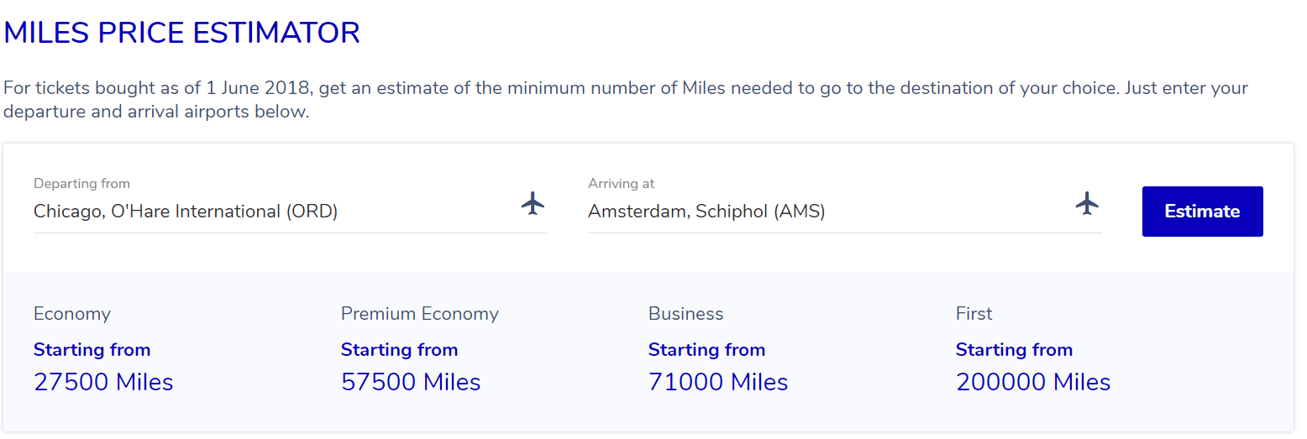Click 'Starting from' under First
1307x439 pixels.
1014,350
